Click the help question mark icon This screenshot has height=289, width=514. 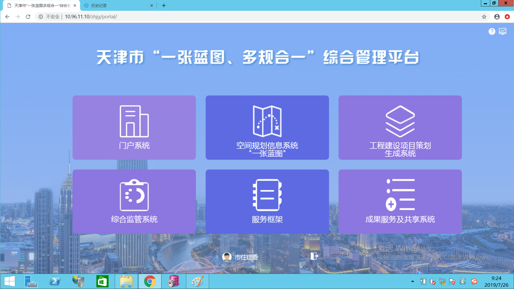(492, 31)
